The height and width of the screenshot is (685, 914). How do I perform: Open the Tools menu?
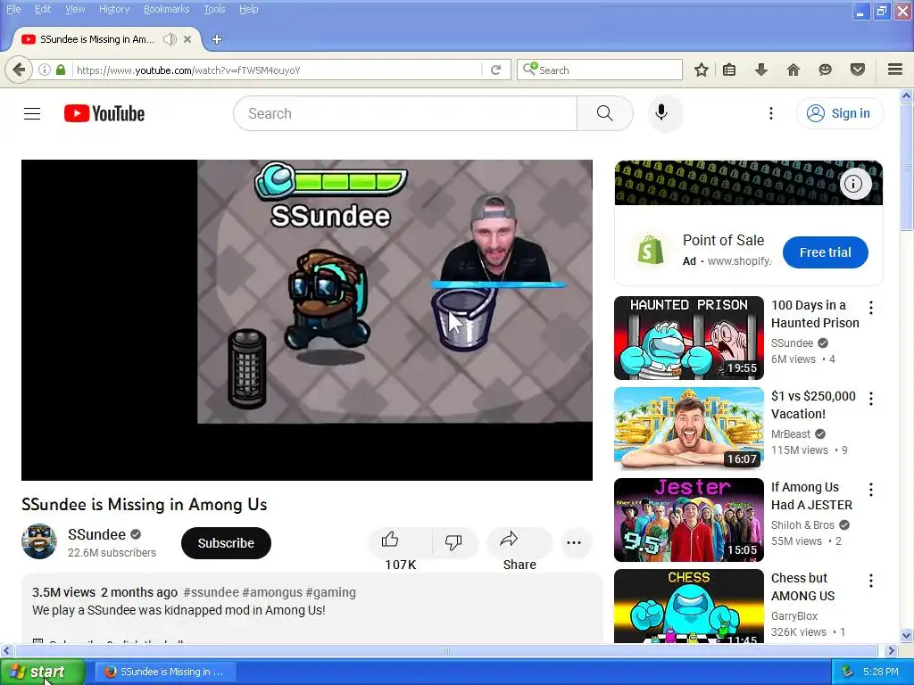point(214,9)
